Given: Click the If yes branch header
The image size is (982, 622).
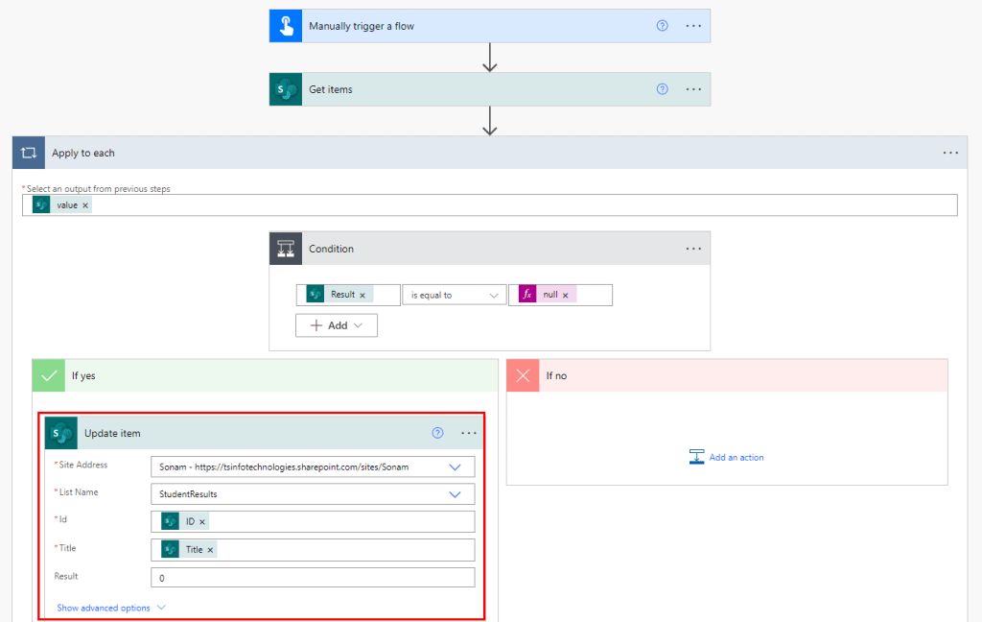Looking at the screenshot, I should (265, 375).
